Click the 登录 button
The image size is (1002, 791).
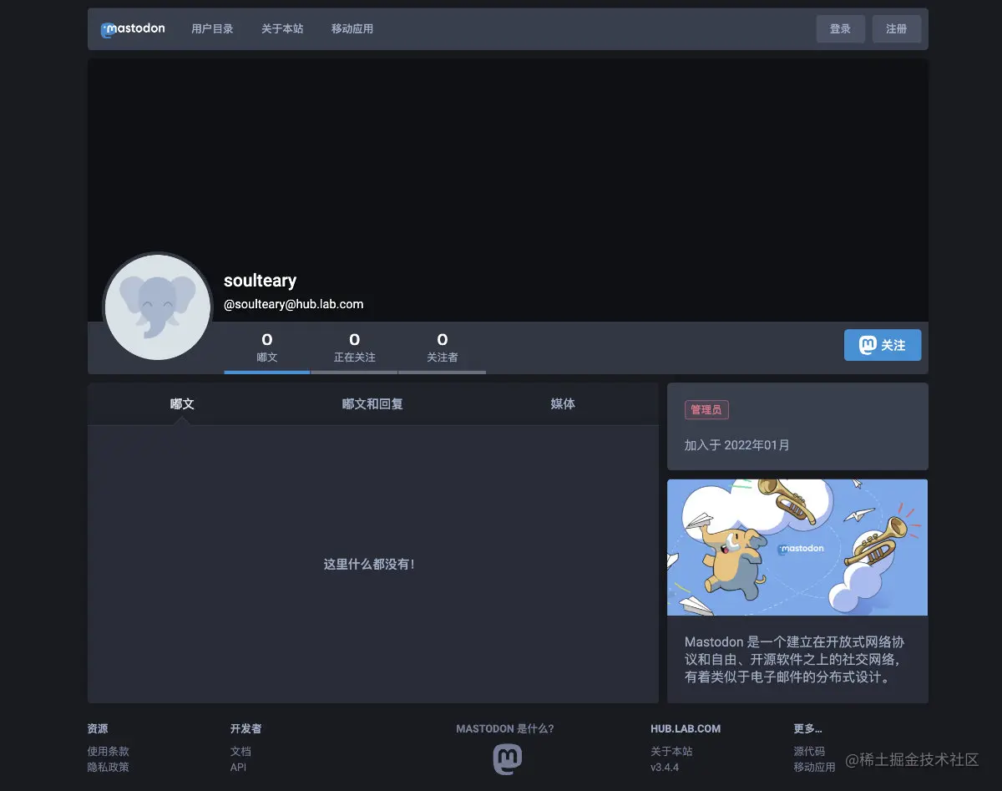[840, 28]
